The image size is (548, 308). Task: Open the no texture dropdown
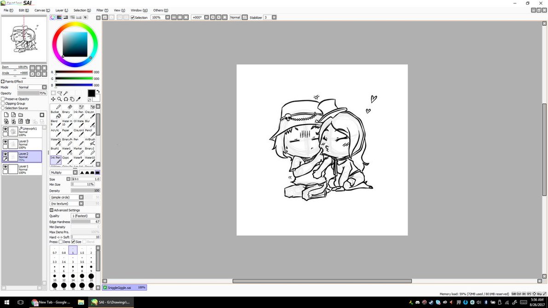[x=67, y=204]
